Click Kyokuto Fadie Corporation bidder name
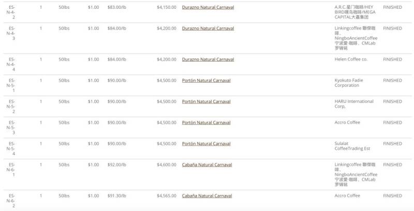The height and width of the screenshot is (211, 414). tap(349, 83)
